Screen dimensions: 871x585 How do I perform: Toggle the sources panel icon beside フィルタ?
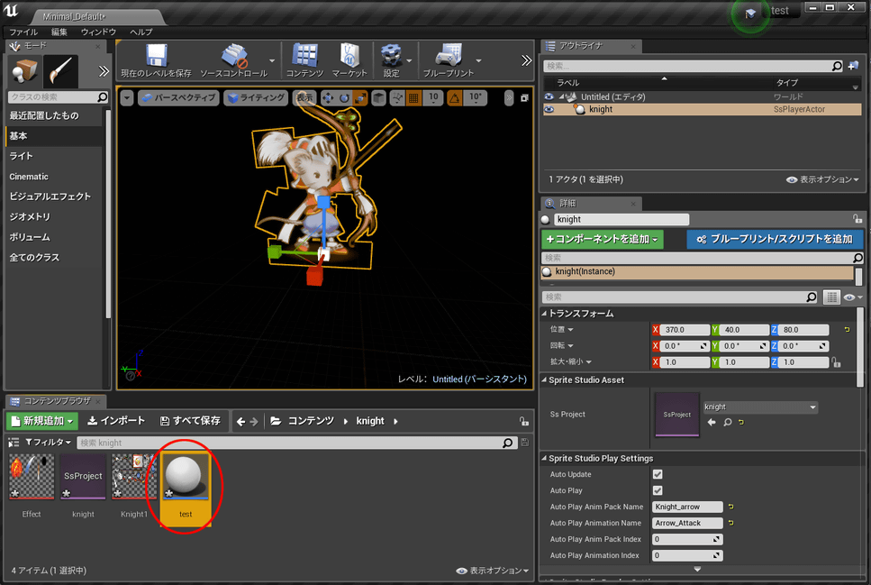pyautogui.click(x=14, y=443)
